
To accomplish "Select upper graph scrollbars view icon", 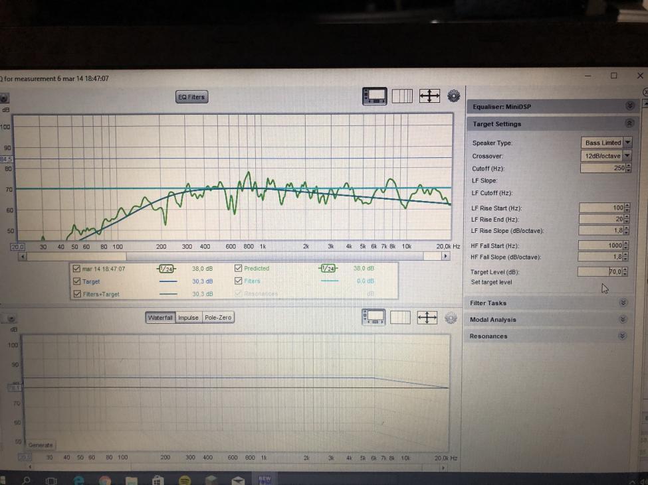I will click(x=374, y=96).
